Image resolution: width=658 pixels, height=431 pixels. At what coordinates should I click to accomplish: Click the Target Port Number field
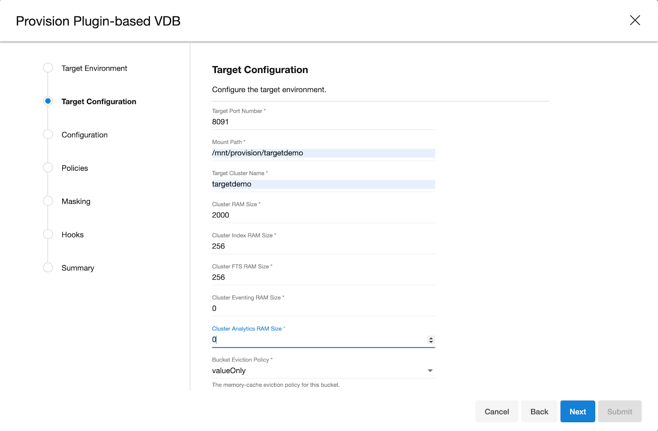pyautogui.click(x=323, y=122)
